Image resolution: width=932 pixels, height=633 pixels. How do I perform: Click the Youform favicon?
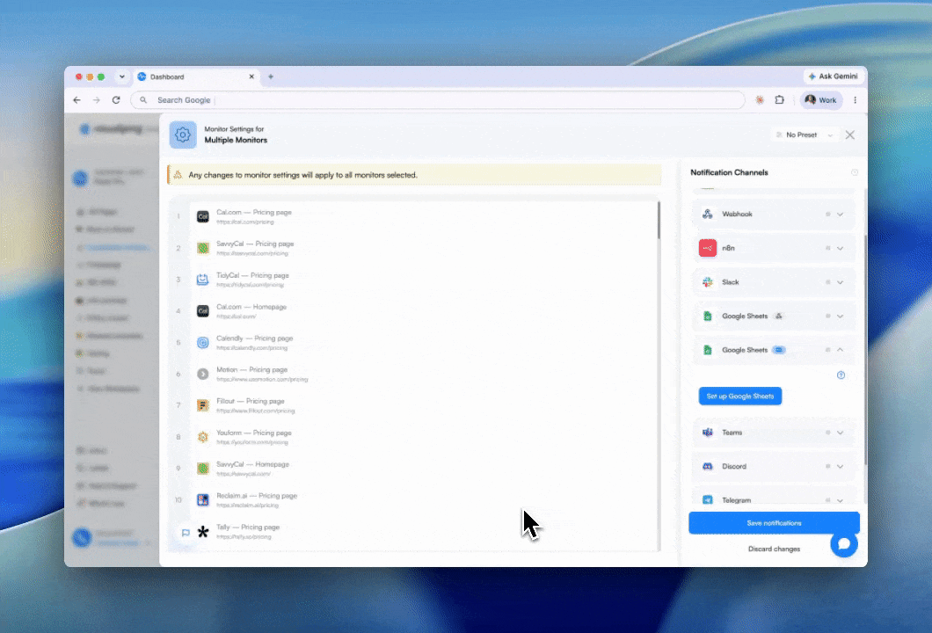(x=203, y=437)
